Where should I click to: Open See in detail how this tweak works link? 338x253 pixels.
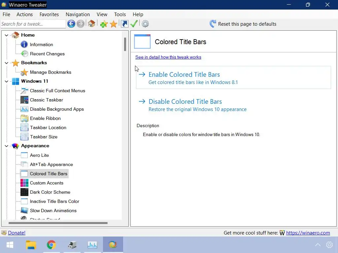(168, 57)
